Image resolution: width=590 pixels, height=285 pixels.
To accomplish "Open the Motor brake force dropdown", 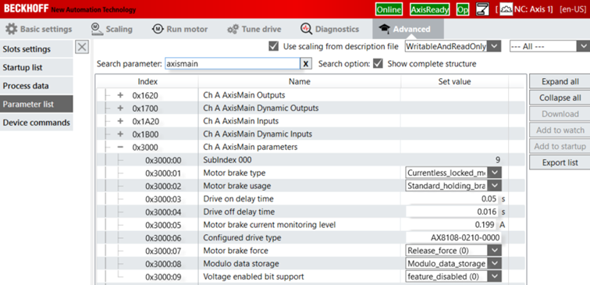I will point(453,251).
